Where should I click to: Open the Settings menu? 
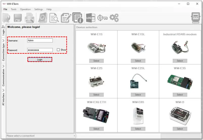pos(39,9)
